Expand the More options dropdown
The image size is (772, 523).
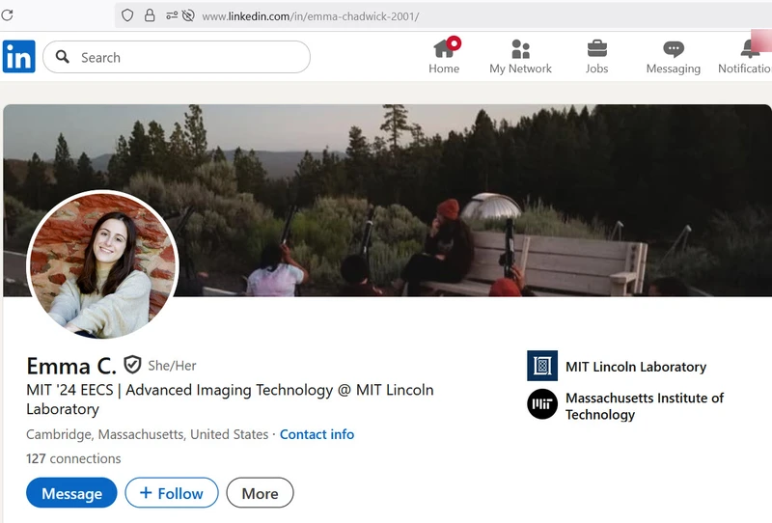tap(260, 493)
